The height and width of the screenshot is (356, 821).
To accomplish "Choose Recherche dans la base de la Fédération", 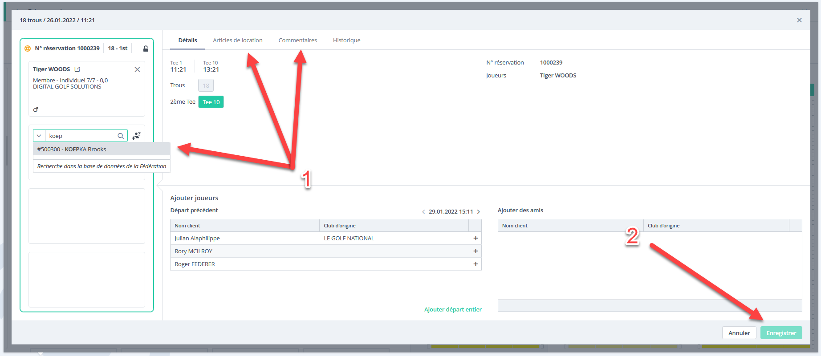I will pos(102,166).
